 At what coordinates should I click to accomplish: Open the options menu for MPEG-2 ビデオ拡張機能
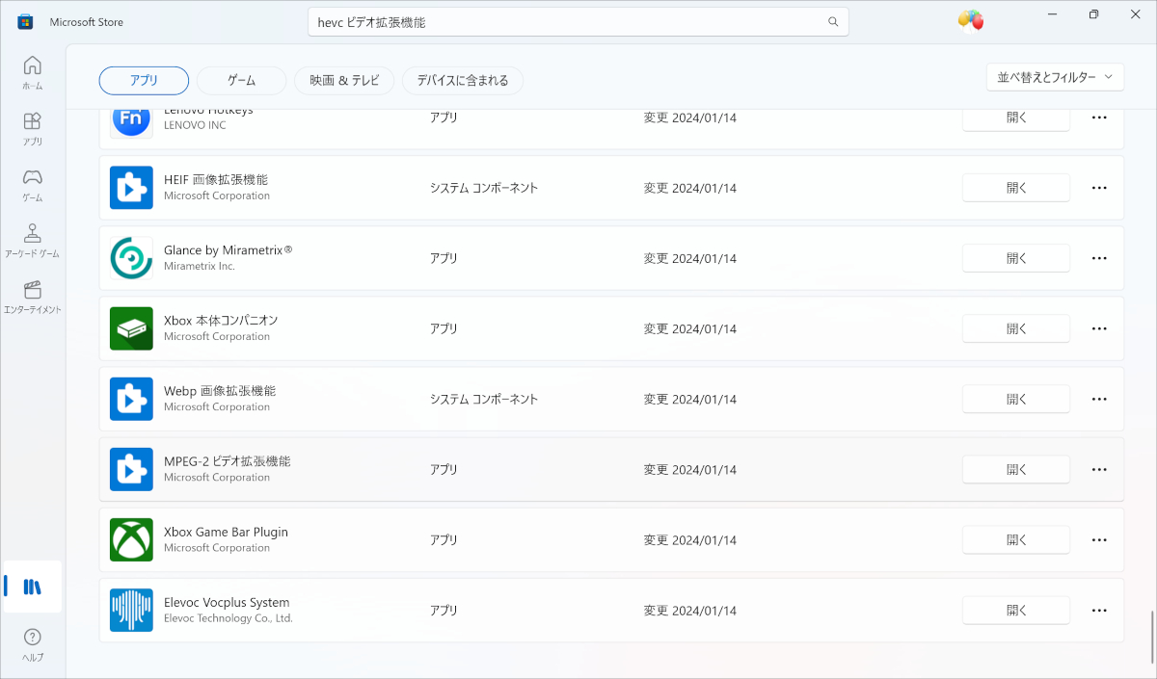pyautogui.click(x=1099, y=469)
